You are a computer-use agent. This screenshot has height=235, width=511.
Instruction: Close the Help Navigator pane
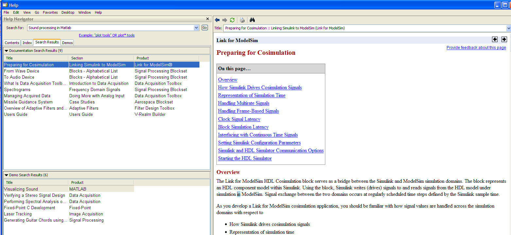(207, 19)
